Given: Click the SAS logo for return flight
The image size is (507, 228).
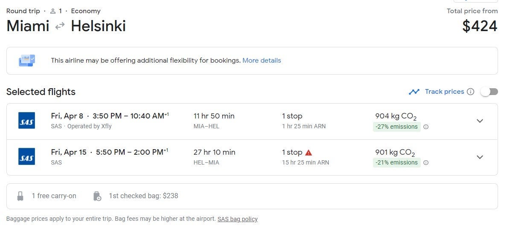Looking at the screenshot, I should 27,157.
